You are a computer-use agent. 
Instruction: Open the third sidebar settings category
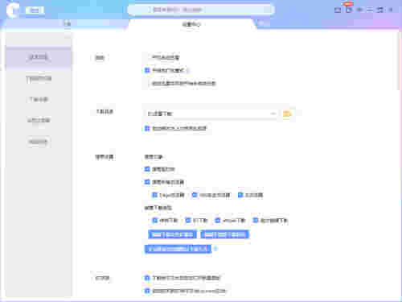coord(39,99)
